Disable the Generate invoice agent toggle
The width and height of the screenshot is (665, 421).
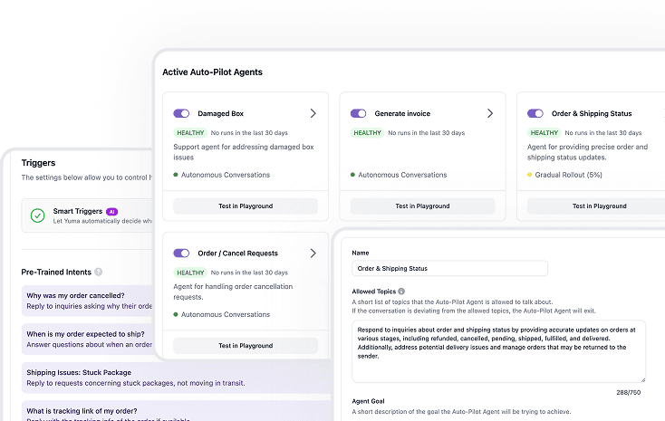coord(358,114)
